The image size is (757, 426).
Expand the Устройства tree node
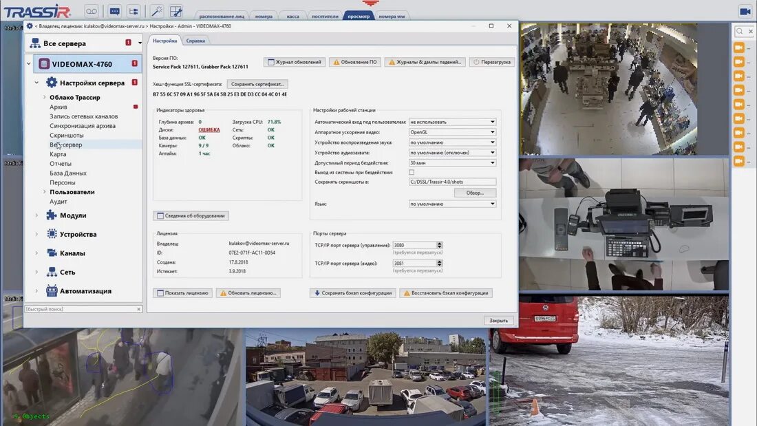tap(36, 234)
